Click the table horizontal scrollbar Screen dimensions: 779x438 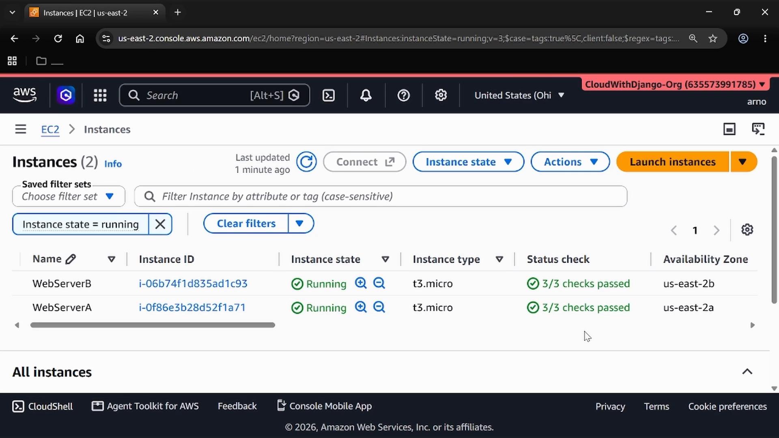pyautogui.click(x=153, y=325)
